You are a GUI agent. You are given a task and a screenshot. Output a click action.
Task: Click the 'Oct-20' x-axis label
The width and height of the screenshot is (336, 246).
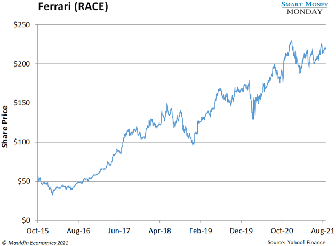282,231
